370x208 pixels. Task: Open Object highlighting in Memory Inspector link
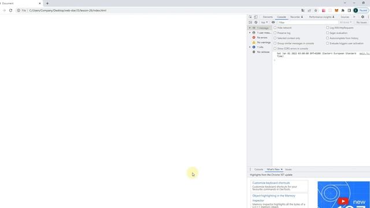(x=273, y=198)
